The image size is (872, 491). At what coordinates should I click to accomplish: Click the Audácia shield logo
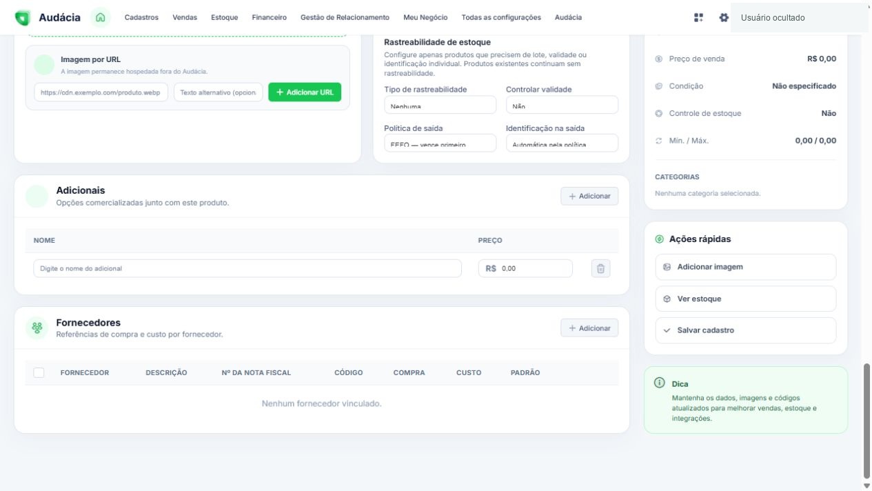[23, 18]
